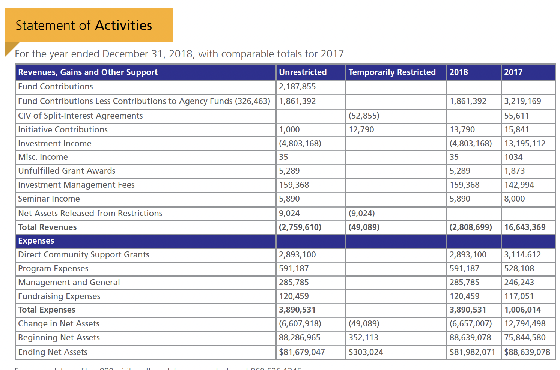Click the Beginning Net Assets value 352,113

pos(363,338)
